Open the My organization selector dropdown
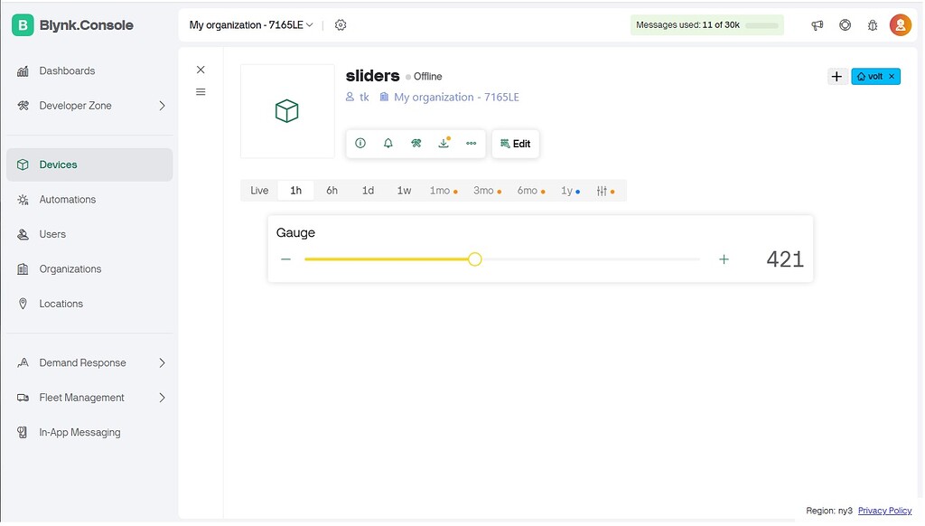The image size is (925, 526). coord(250,24)
